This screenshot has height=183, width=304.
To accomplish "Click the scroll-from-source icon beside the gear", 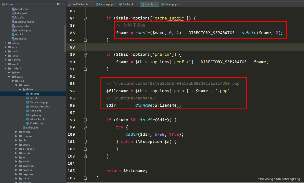I will [51, 4].
